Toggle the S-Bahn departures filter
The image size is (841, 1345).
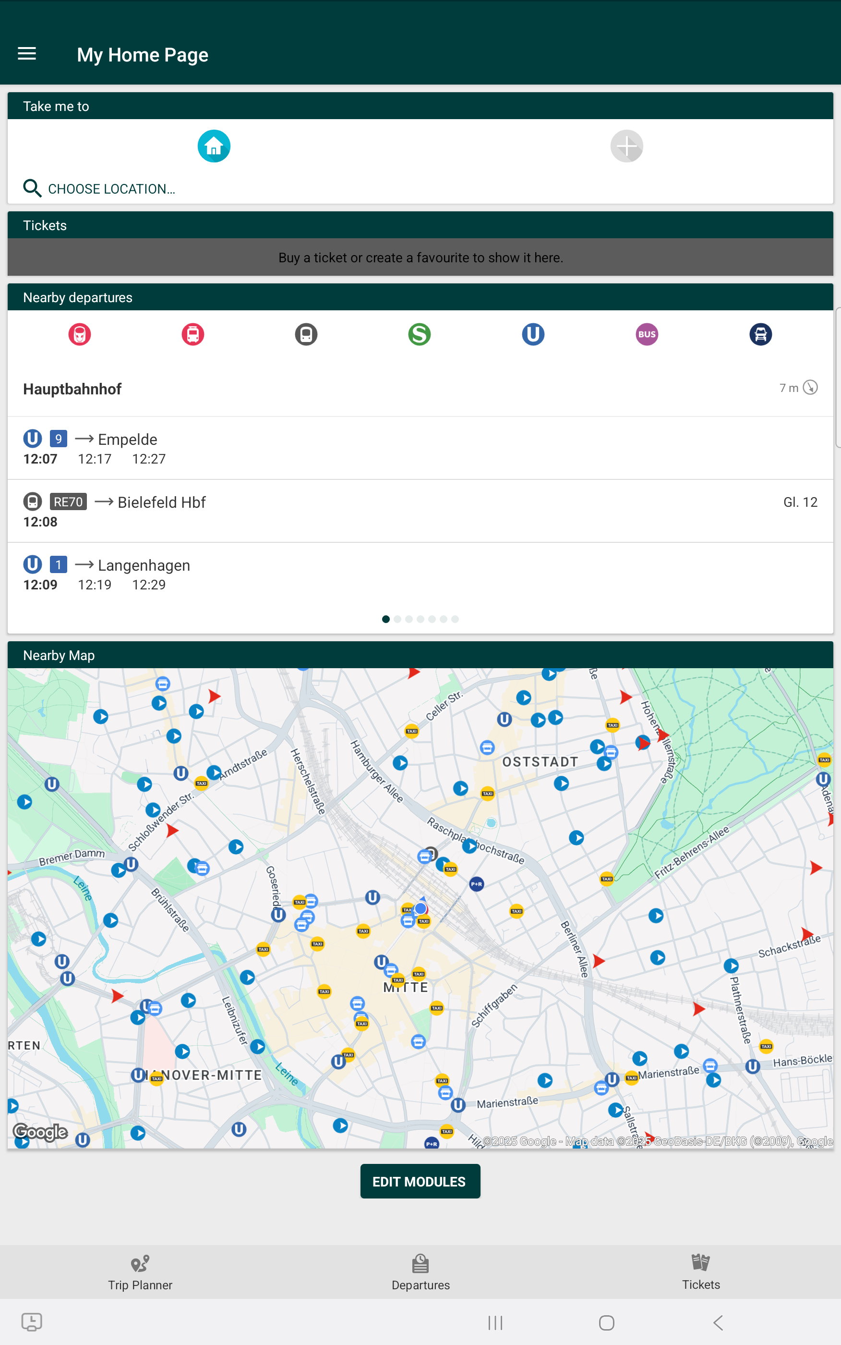point(420,334)
